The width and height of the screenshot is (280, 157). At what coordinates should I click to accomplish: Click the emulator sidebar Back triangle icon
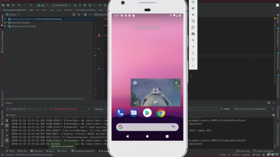193,47
